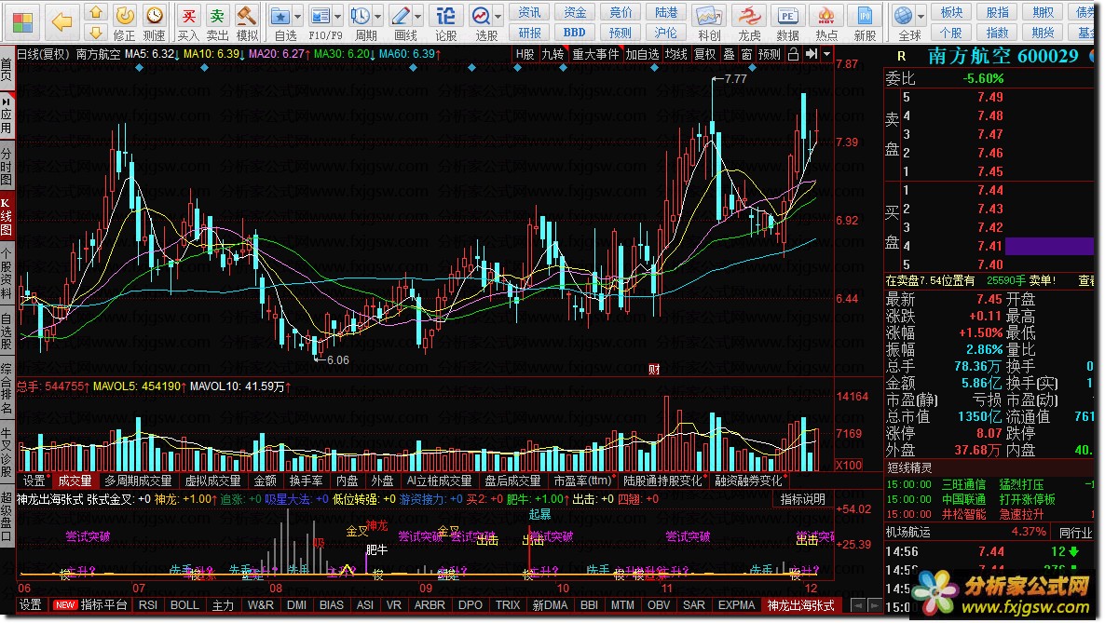
Task: Click the yellow up arrow icon
Action: pyautogui.click(x=96, y=13)
